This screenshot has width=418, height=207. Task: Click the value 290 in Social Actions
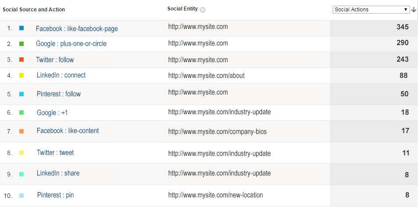tap(403, 42)
